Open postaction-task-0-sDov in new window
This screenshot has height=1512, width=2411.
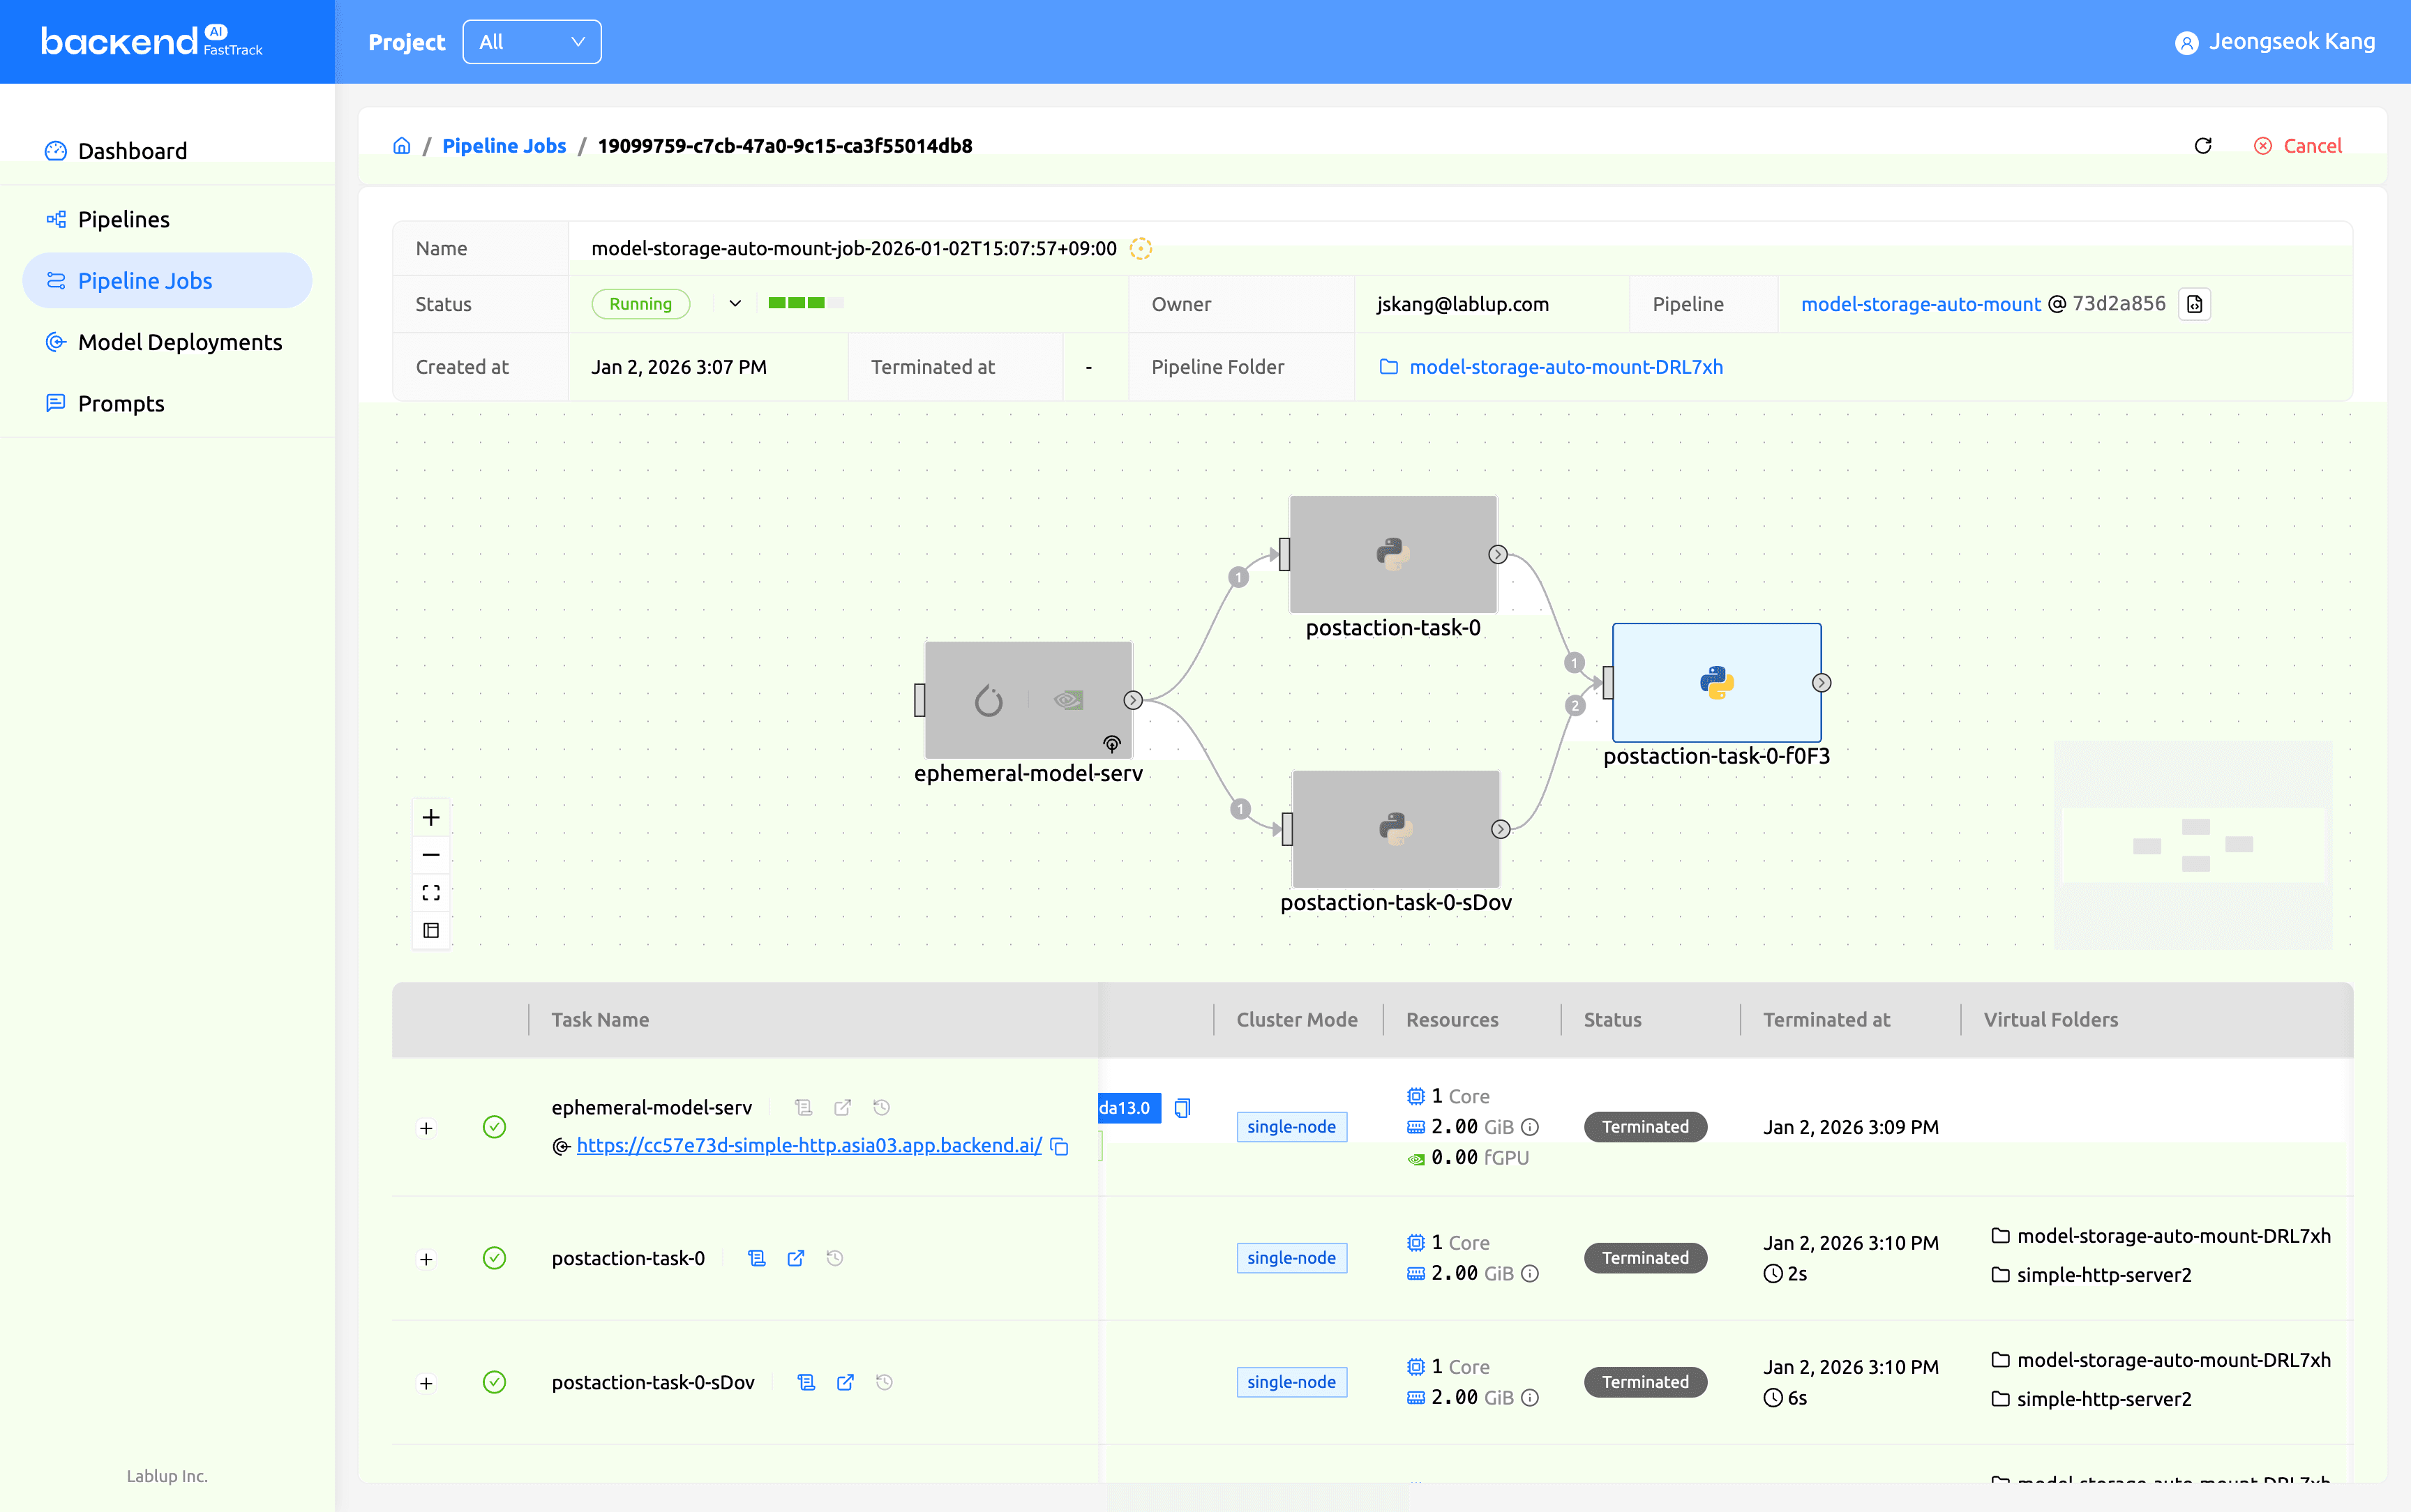[x=845, y=1382]
